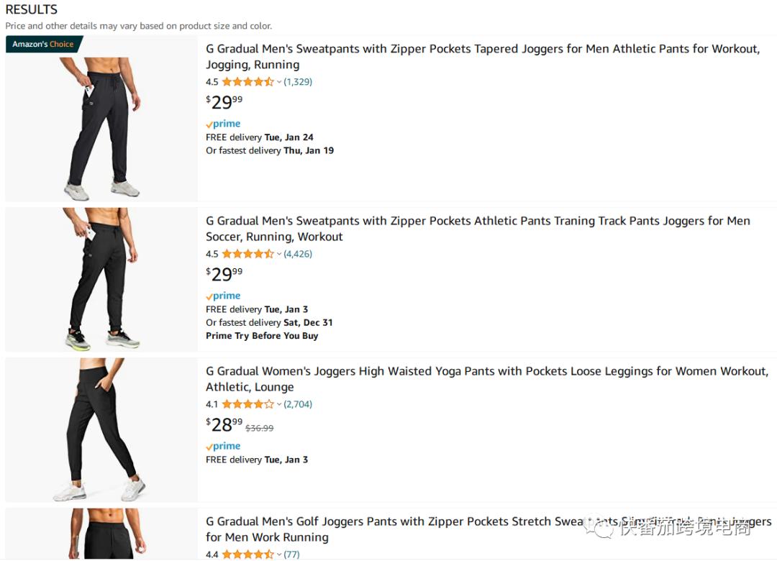This screenshot has width=777, height=561.
Task: Click the prime logo under $28.99 price
Action: [223, 446]
